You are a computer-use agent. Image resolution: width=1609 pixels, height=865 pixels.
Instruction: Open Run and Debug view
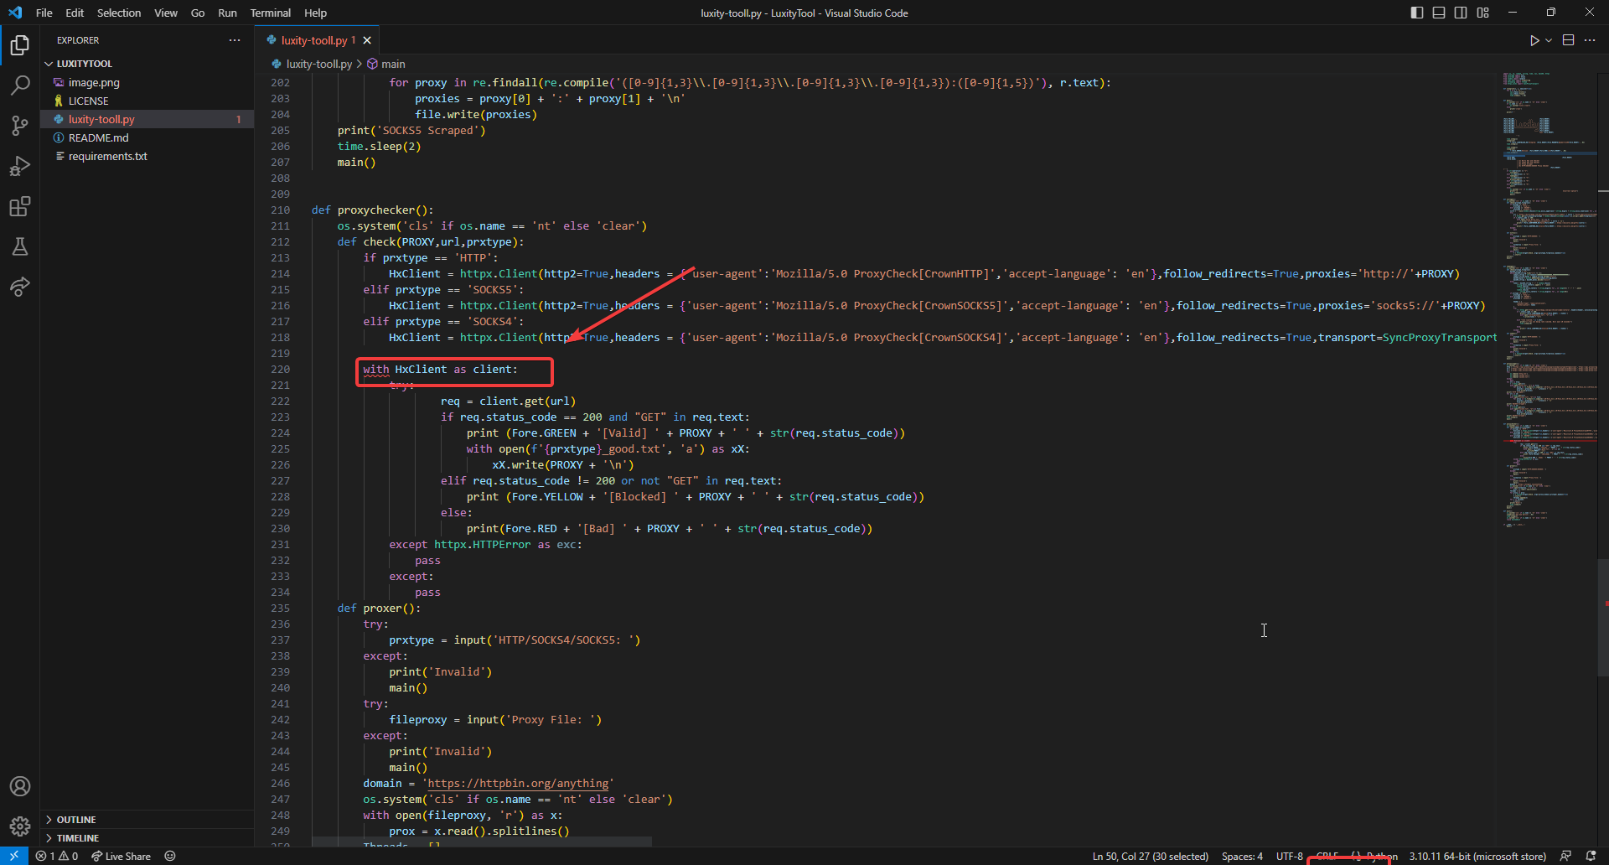[x=20, y=166]
